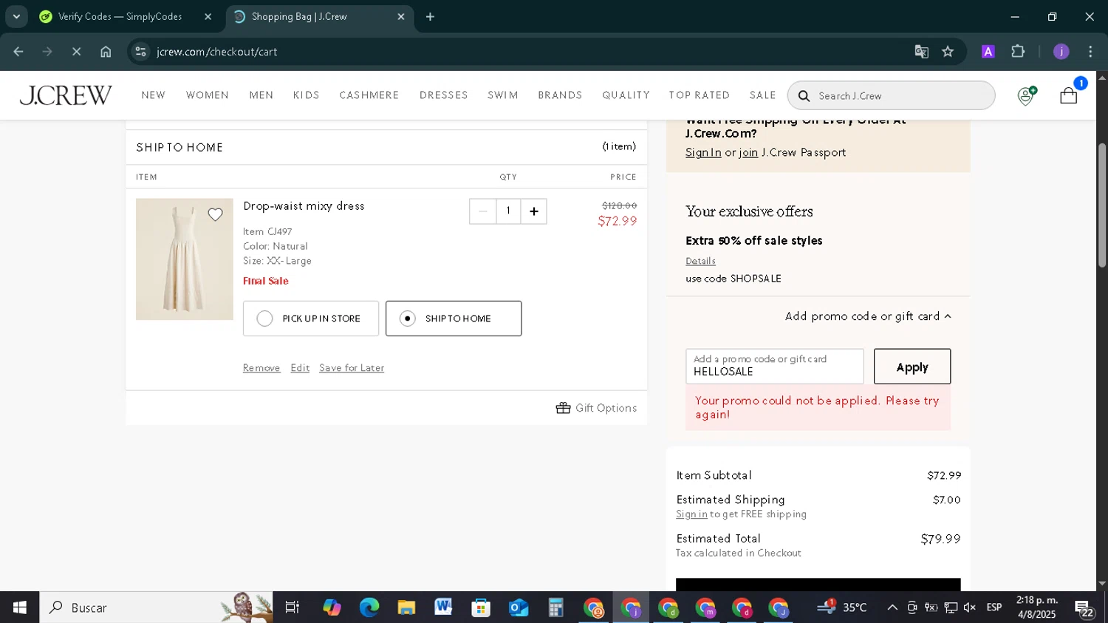Open Chrome three-dot menu

(1090, 52)
